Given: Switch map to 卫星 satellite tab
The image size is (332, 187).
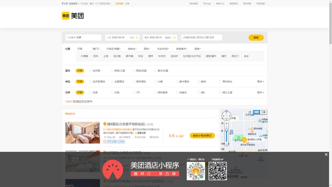Looking at the screenshot, I should (x=263, y=112).
